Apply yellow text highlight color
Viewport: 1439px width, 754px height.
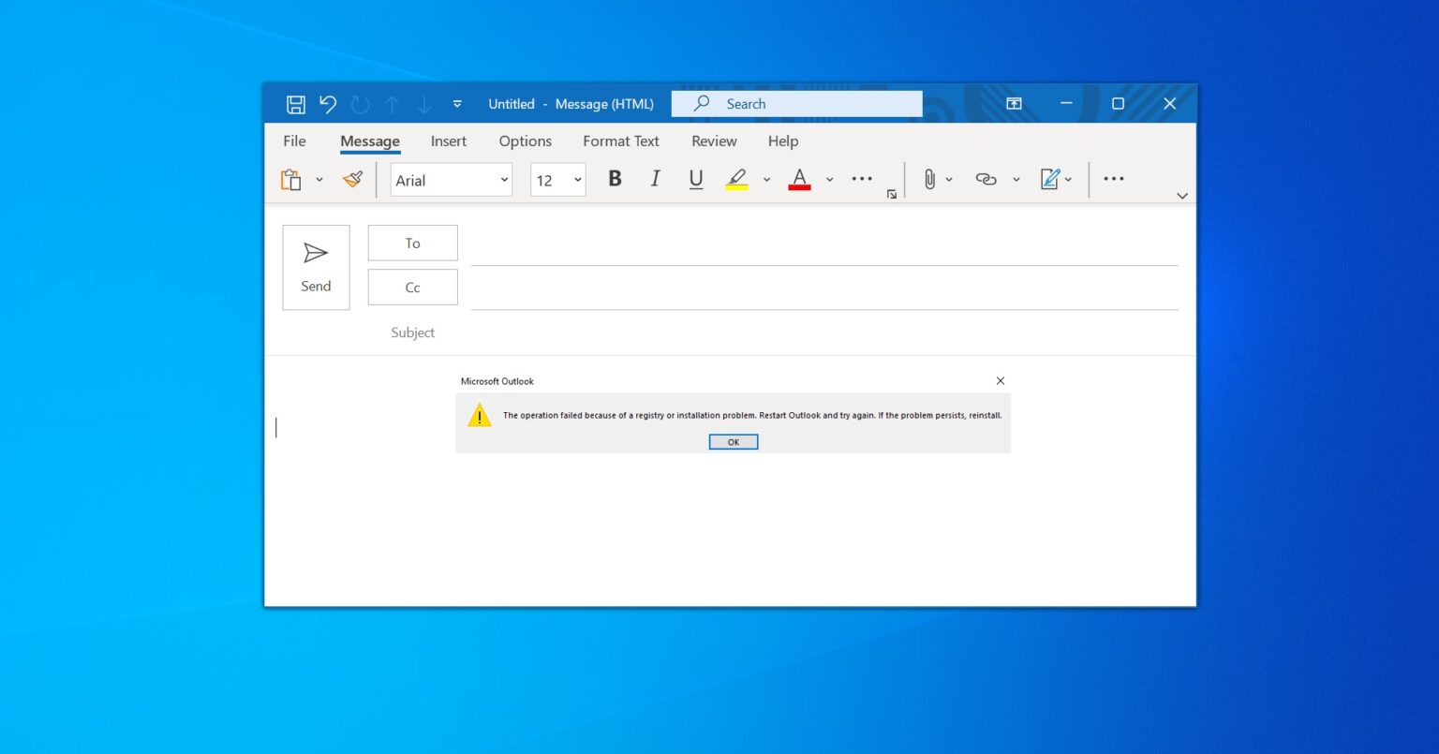coord(737,179)
